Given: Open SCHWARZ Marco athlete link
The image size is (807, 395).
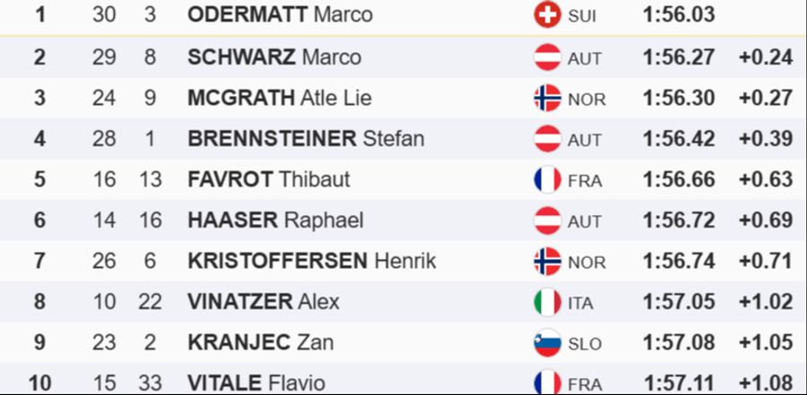Looking at the screenshot, I should point(274,57).
